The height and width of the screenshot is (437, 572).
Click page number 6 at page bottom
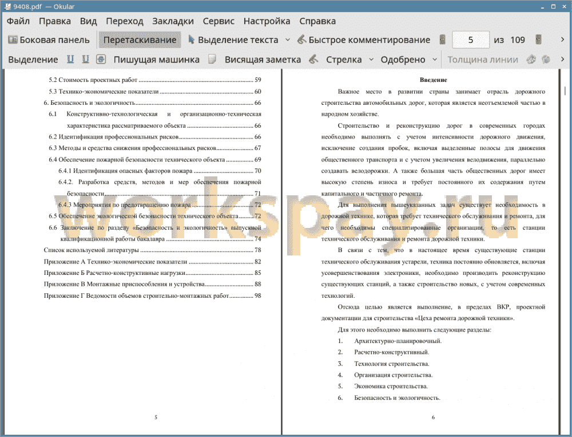pos(433,418)
